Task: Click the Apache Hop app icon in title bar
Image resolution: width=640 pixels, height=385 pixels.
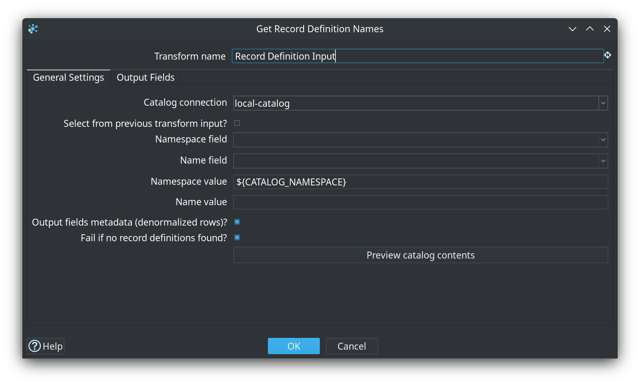Action: tap(33, 29)
